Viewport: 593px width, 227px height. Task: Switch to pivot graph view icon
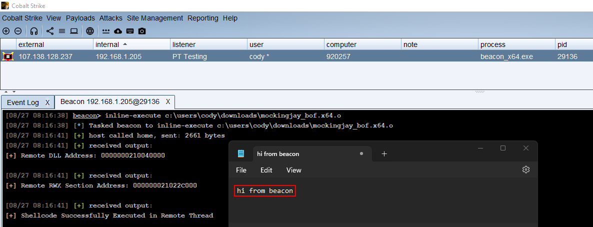click(50, 31)
